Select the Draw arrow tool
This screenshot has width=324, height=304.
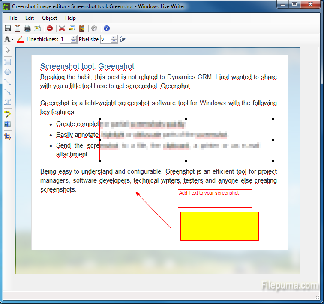(x=8, y=91)
